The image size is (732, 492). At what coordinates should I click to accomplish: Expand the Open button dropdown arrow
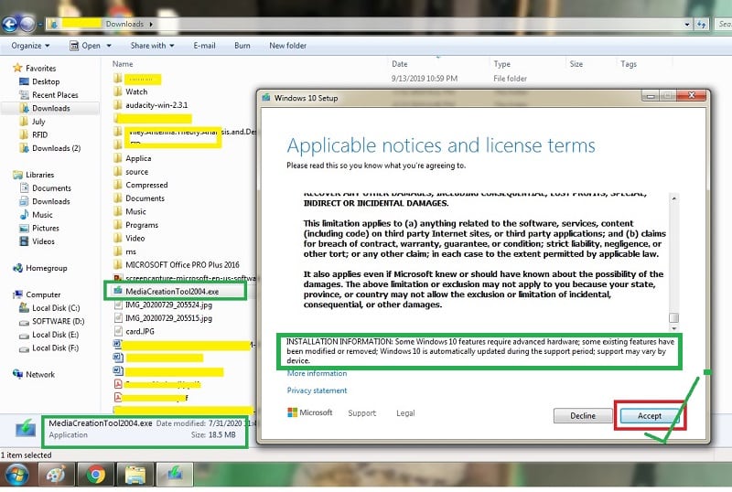[x=109, y=46]
